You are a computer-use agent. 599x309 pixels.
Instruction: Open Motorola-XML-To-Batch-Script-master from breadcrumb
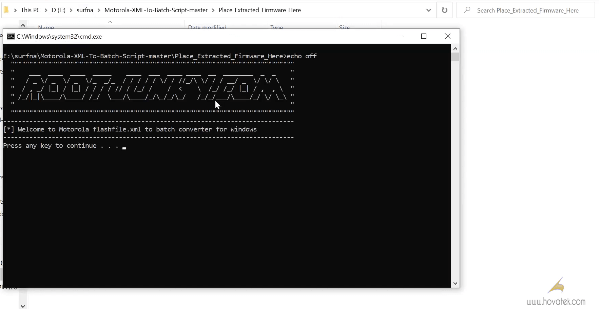[x=156, y=10]
